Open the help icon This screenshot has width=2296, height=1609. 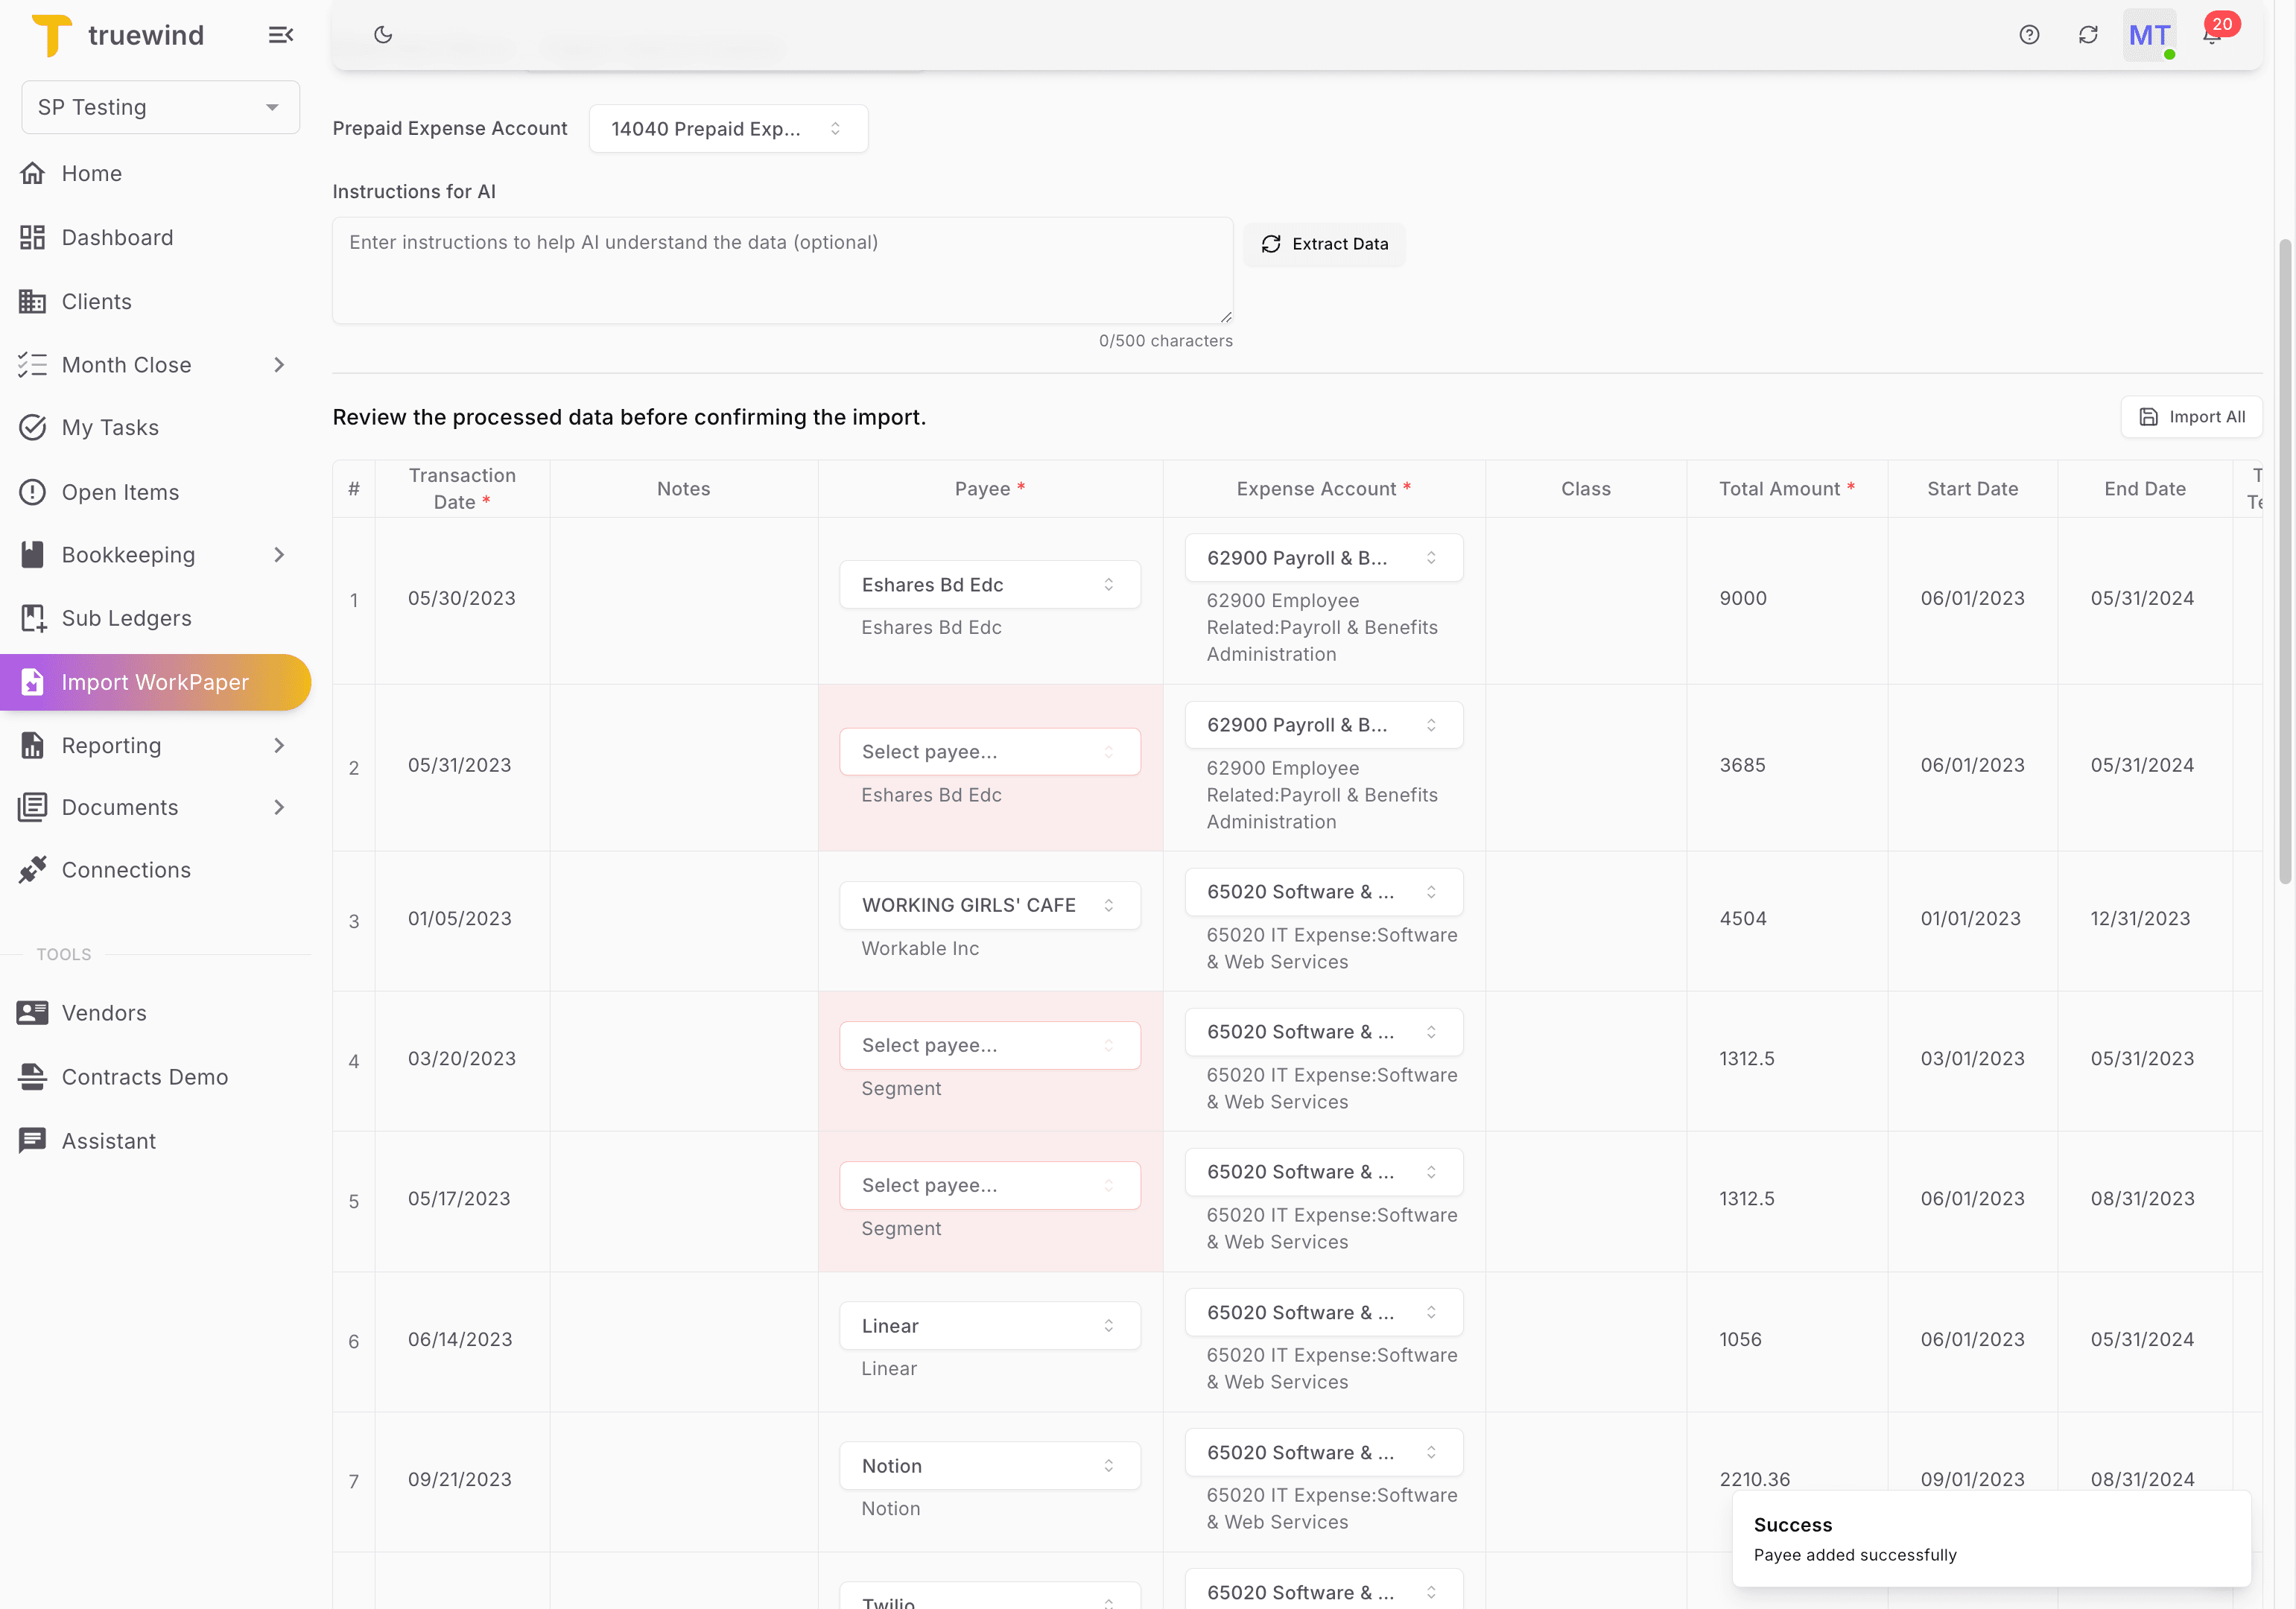point(2030,35)
